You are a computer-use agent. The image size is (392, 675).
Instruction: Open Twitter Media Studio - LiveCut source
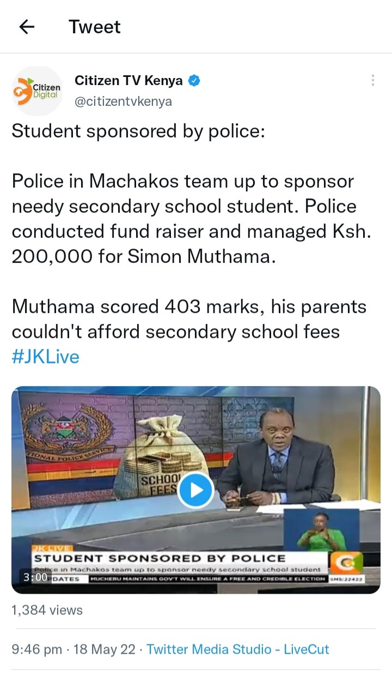pos(237,649)
